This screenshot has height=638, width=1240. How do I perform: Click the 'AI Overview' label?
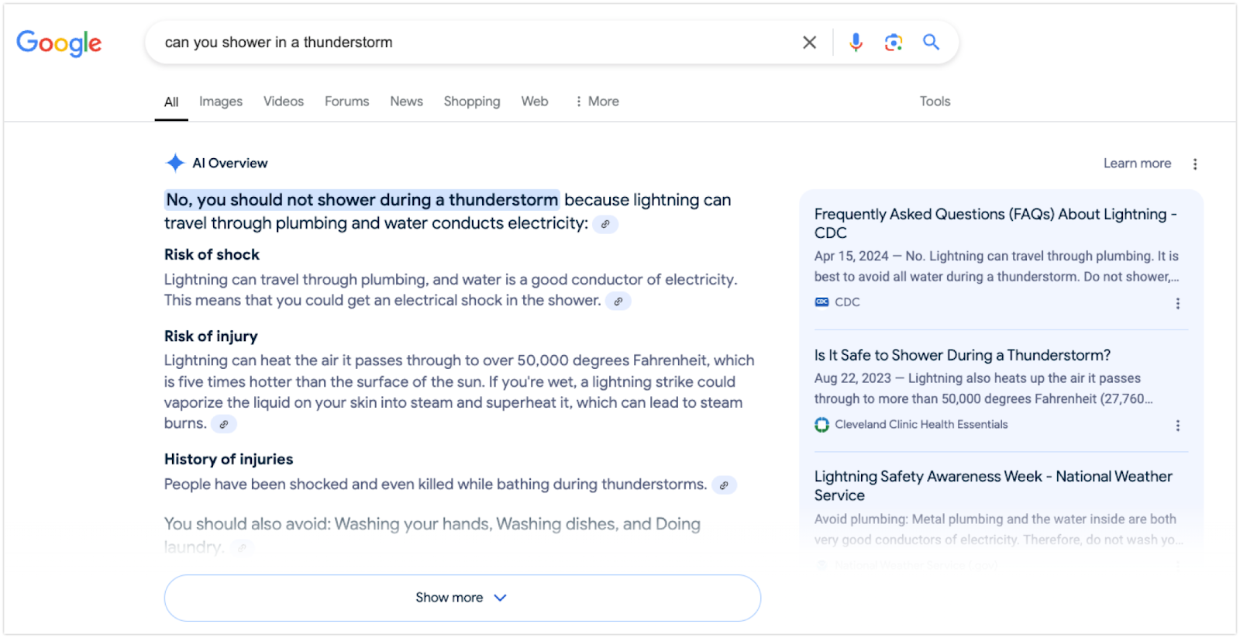pos(230,164)
